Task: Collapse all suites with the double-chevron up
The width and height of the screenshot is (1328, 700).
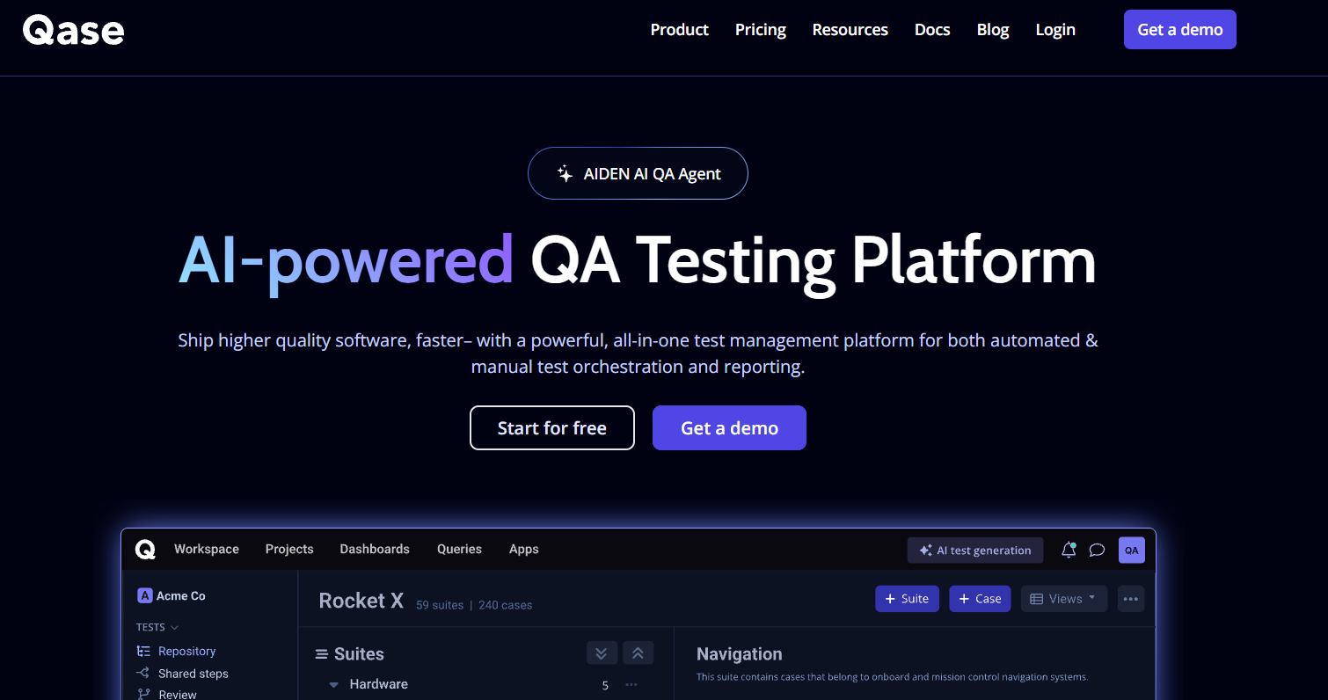Action: click(638, 653)
